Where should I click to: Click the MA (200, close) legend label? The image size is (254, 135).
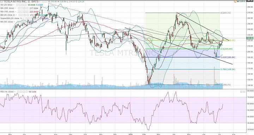coord(7,8)
